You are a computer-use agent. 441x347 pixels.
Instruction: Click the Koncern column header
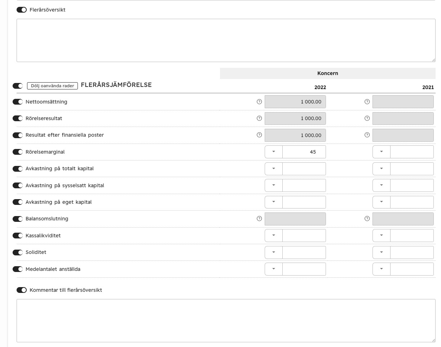pos(328,73)
